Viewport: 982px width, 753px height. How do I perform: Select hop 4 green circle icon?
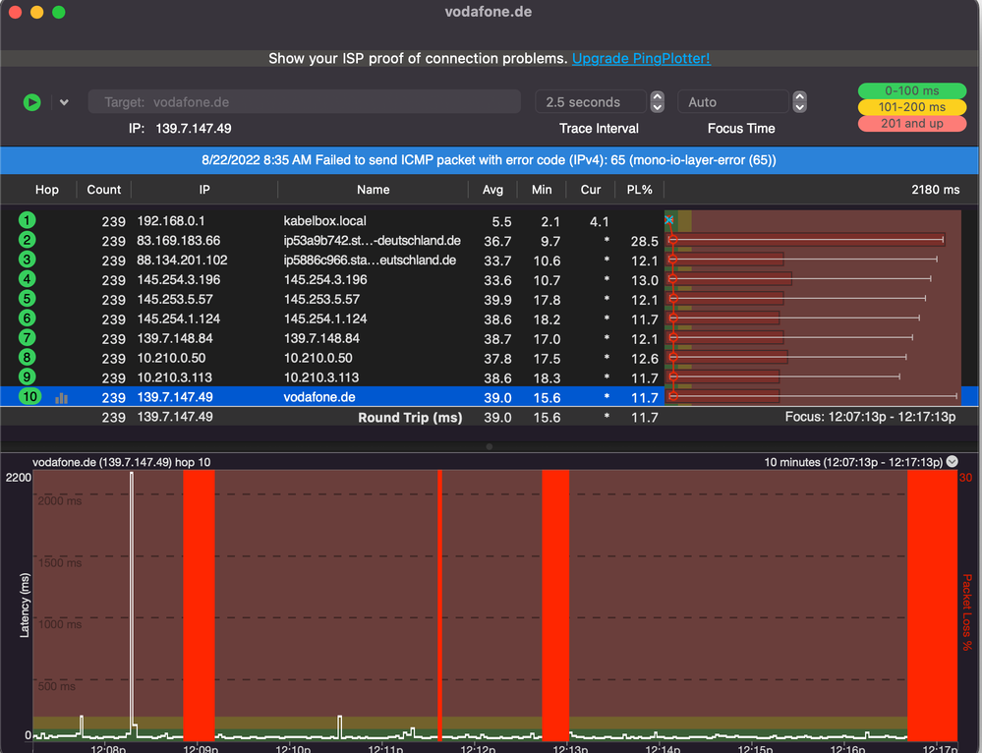pyautogui.click(x=27, y=279)
